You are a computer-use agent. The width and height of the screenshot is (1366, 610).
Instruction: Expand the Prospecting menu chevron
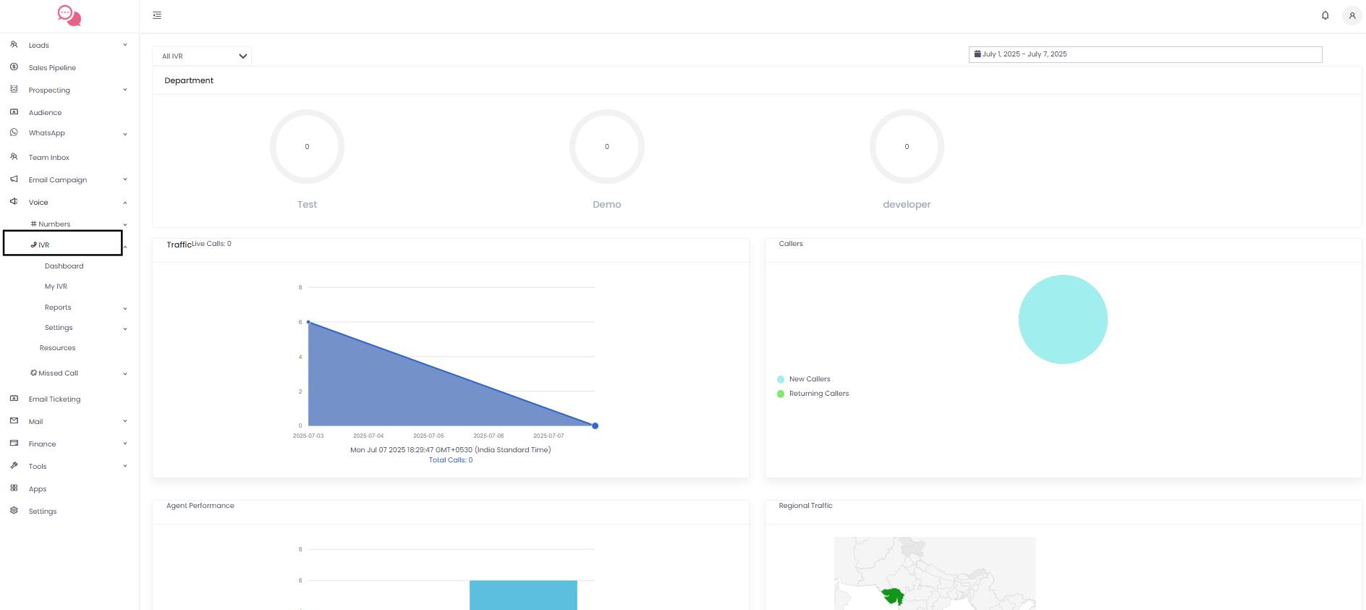[x=125, y=90]
